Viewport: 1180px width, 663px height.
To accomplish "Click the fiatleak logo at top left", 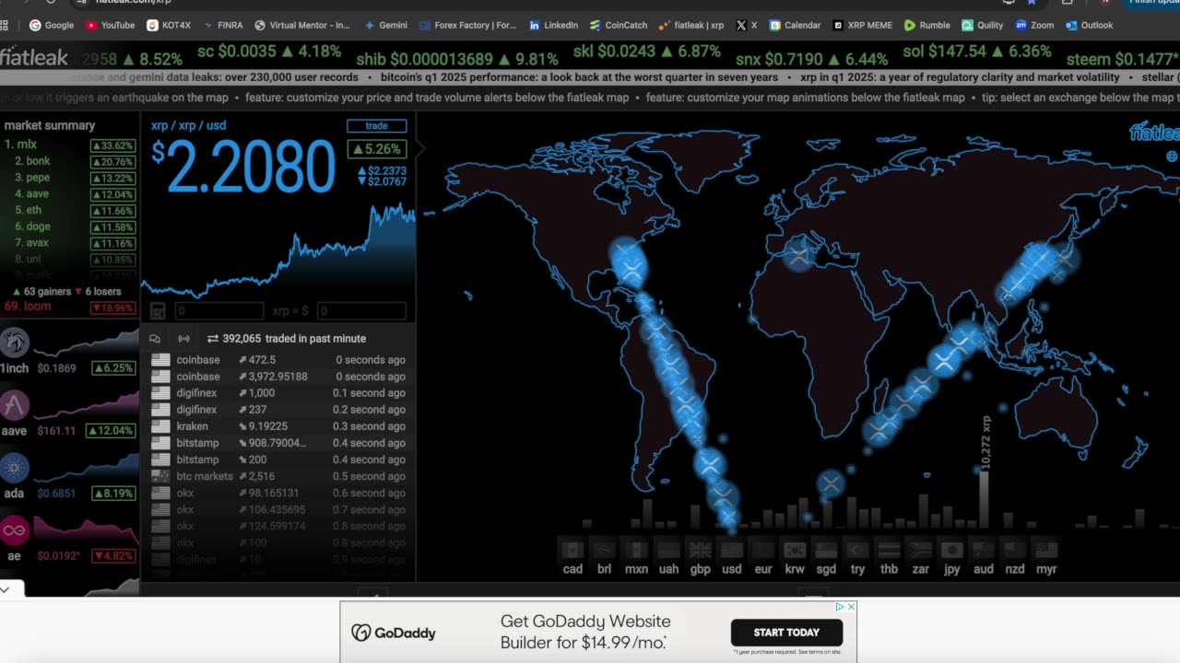I will pyautogui.click(x=34, y=57).
